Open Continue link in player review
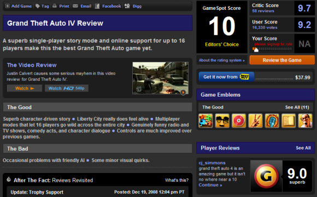 tap(210, 185)
